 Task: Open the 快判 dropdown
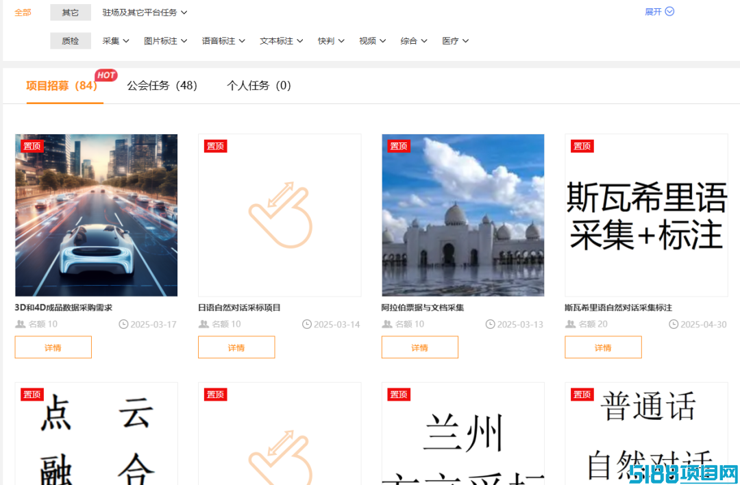pos(331,41)
